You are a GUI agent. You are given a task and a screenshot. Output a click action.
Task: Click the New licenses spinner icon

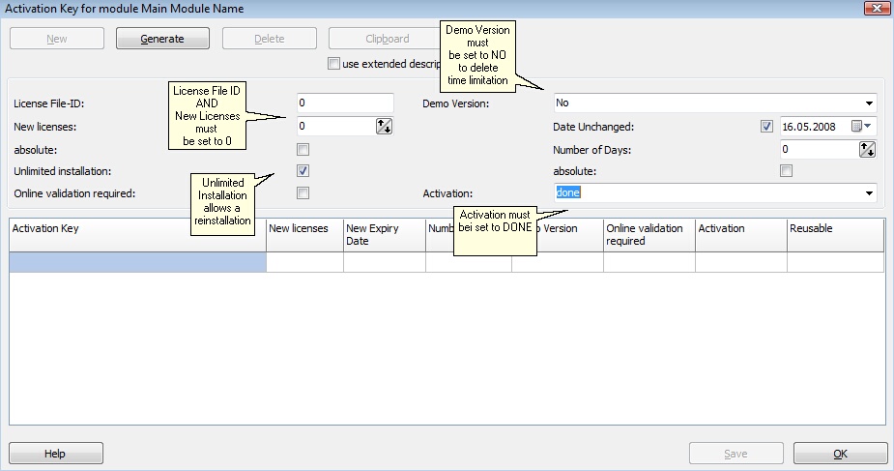[384, 126]
